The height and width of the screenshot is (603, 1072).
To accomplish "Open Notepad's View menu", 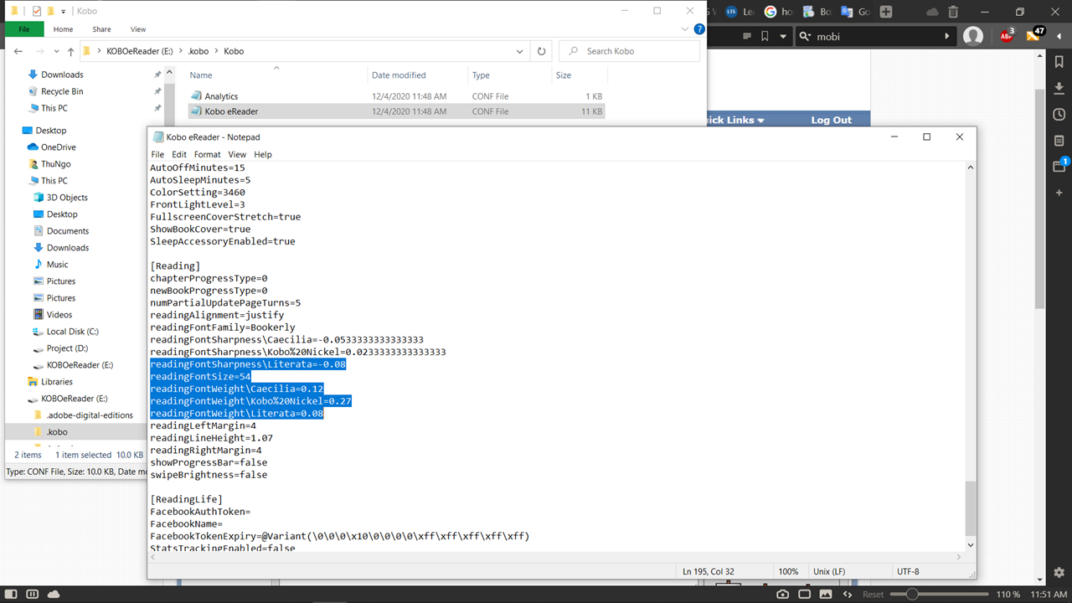I will click(237, 154).
